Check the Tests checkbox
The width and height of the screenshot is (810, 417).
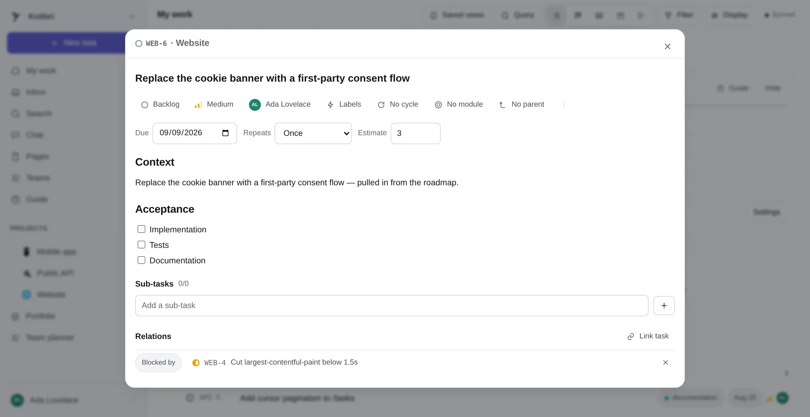[x=141, y=245]
